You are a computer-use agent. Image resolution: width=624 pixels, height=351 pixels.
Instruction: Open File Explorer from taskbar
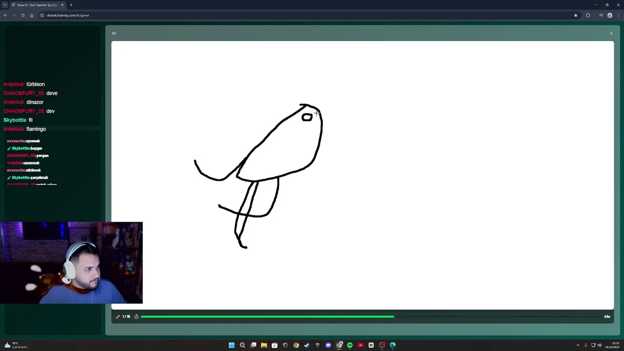(x=264, y=345)
